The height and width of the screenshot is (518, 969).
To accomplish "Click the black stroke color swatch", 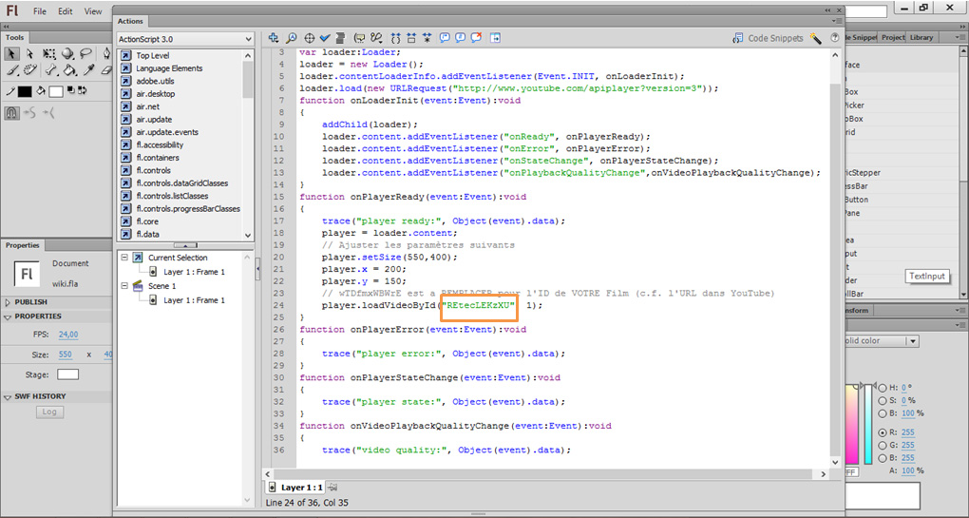I will tap(25, 91).
